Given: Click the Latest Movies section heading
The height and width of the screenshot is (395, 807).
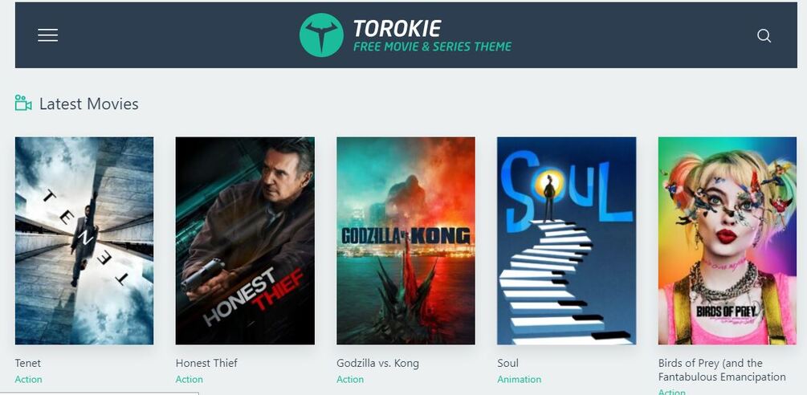Looking at the screenshot, I should pos(88,104).
